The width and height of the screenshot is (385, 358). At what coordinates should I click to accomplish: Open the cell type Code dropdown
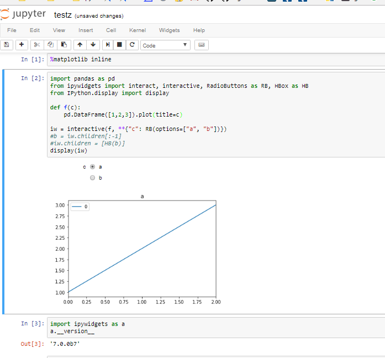(165, 45)
